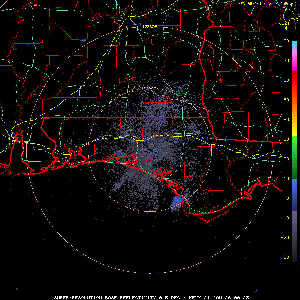Click the 0 value on the dBZ scale

coord(288,198)
